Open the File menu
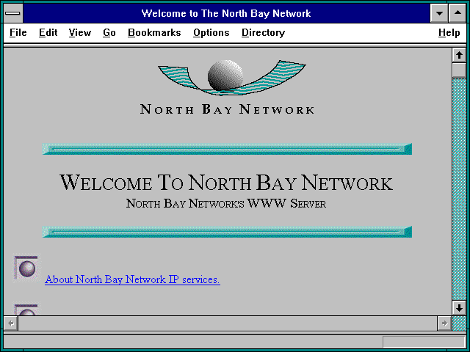Screen dimensions: 470x352 tap(18, 32)
